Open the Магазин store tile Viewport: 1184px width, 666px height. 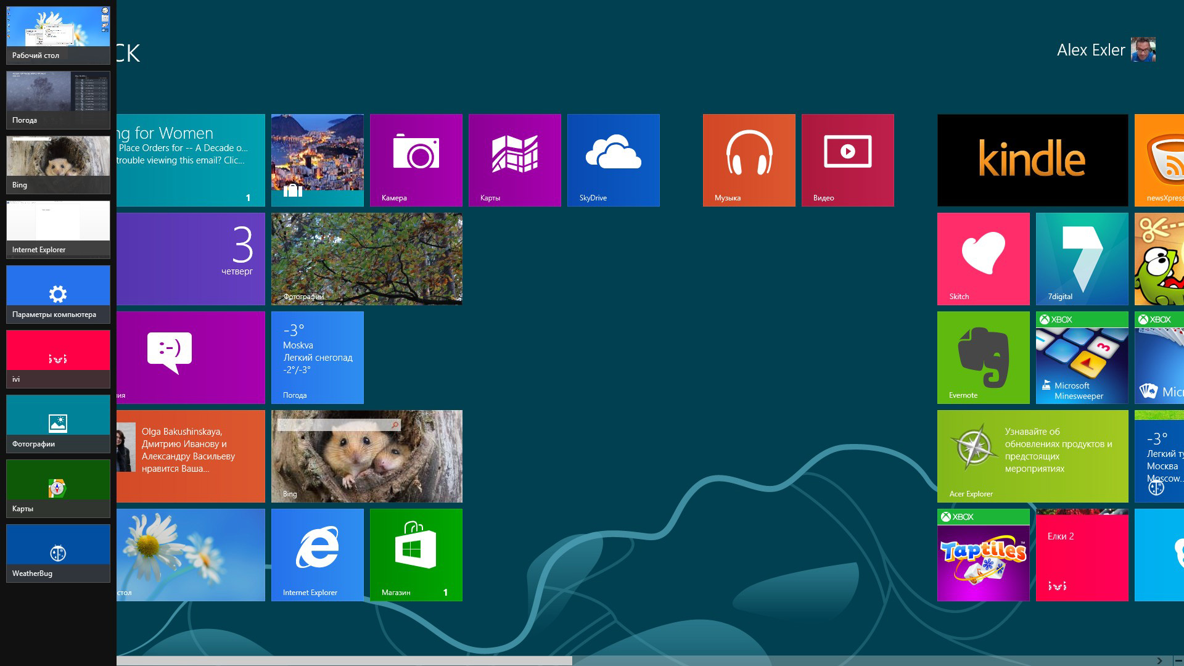click(x=416, y=554)
